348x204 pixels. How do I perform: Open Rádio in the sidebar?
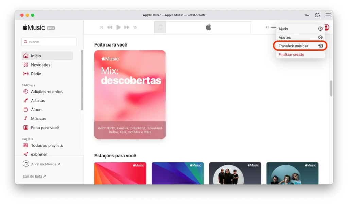click(x=36, y=74)
